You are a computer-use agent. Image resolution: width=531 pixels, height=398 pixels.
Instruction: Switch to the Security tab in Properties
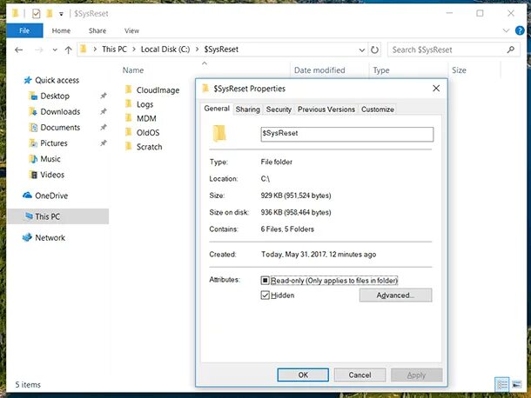tap(279, 109)
